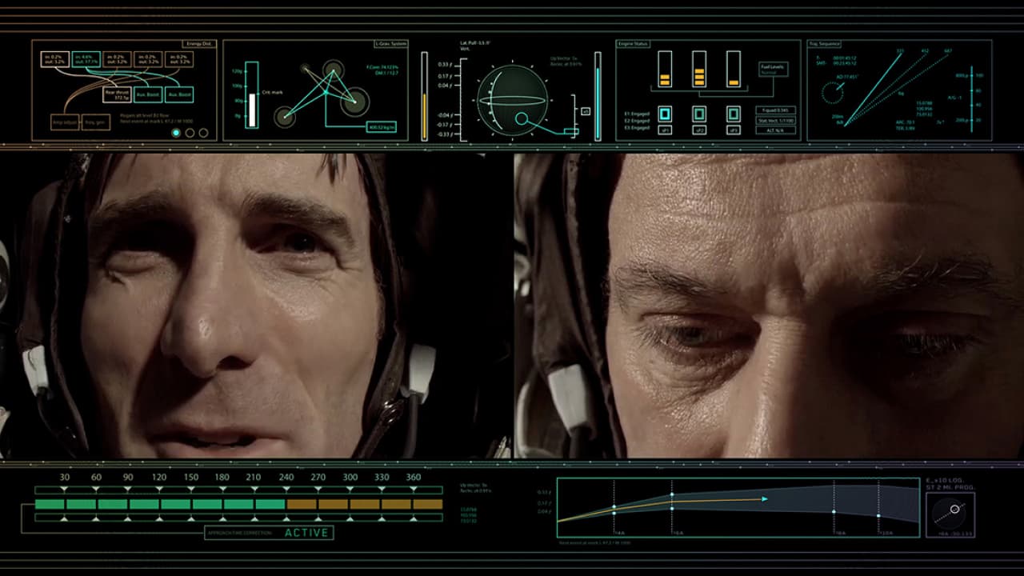Select the second radio dot in Energy Dist.

tap(190, 133)
